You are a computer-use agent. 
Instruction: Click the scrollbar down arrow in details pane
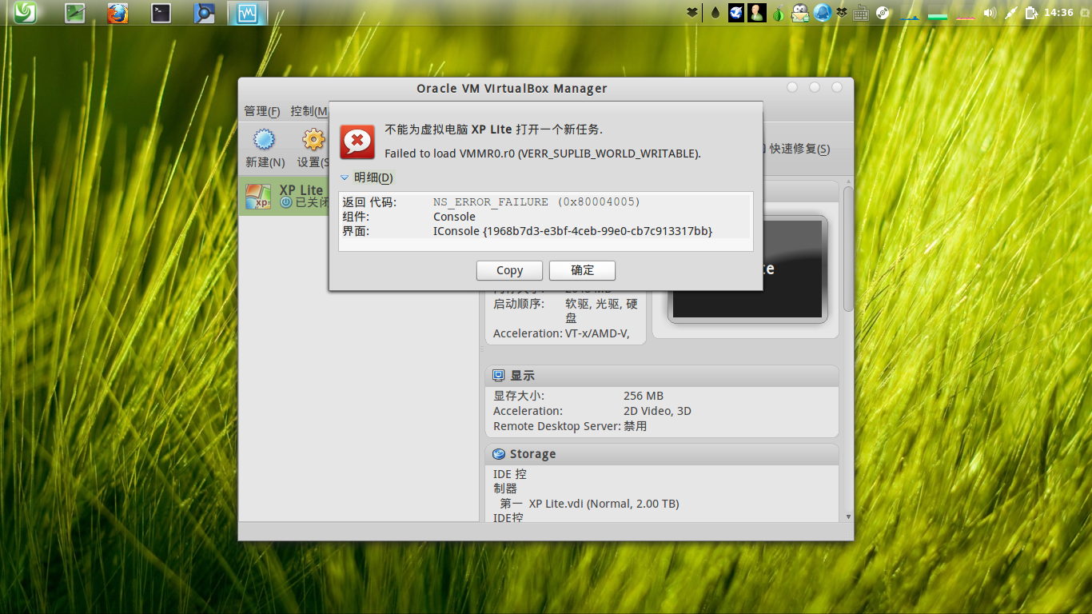coord(848,516)
